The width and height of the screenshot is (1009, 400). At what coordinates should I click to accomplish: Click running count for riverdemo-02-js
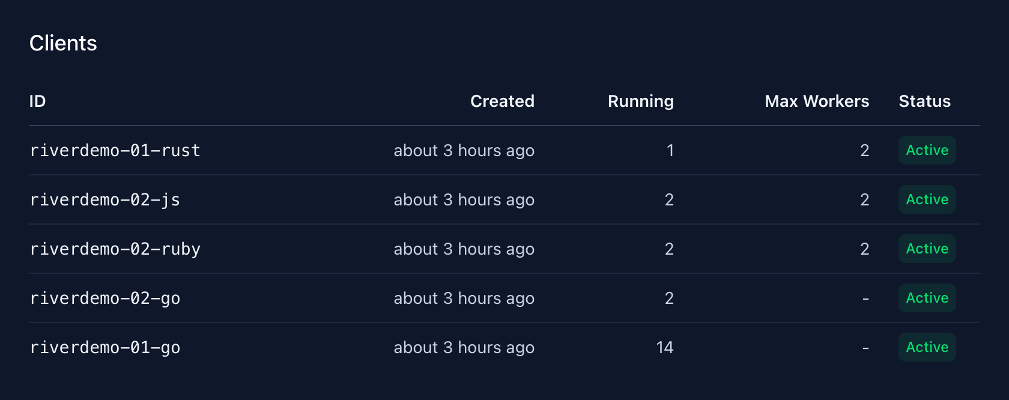pyautogui.click(x=669, y=199)
